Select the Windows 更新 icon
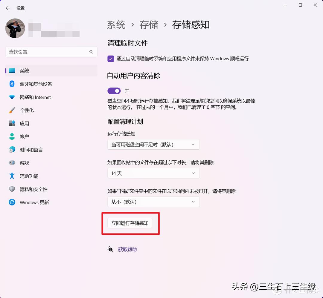 click(x=11, y=202)
